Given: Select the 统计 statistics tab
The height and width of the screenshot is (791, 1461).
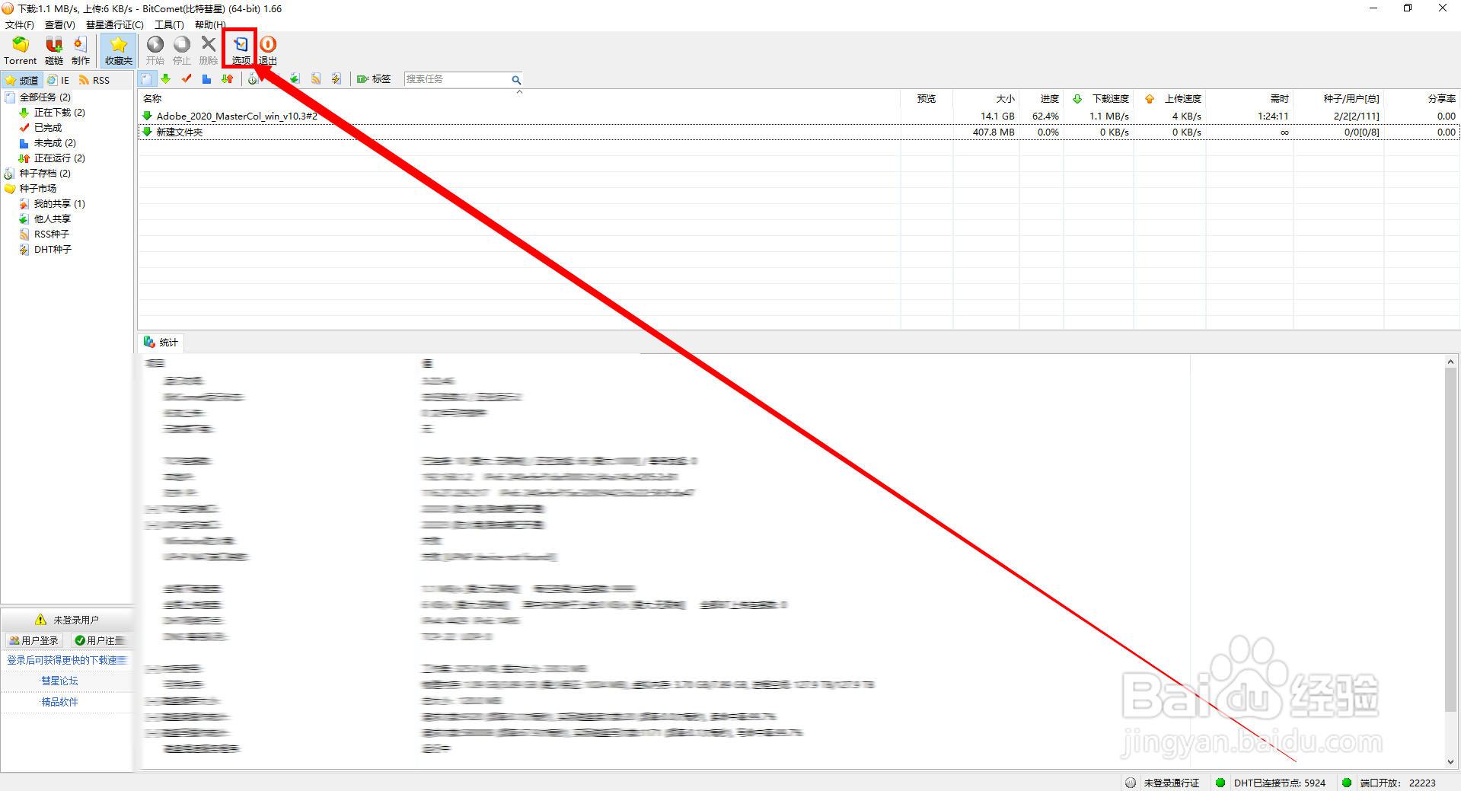Looking at the screenshot, I should click(161, 343).
